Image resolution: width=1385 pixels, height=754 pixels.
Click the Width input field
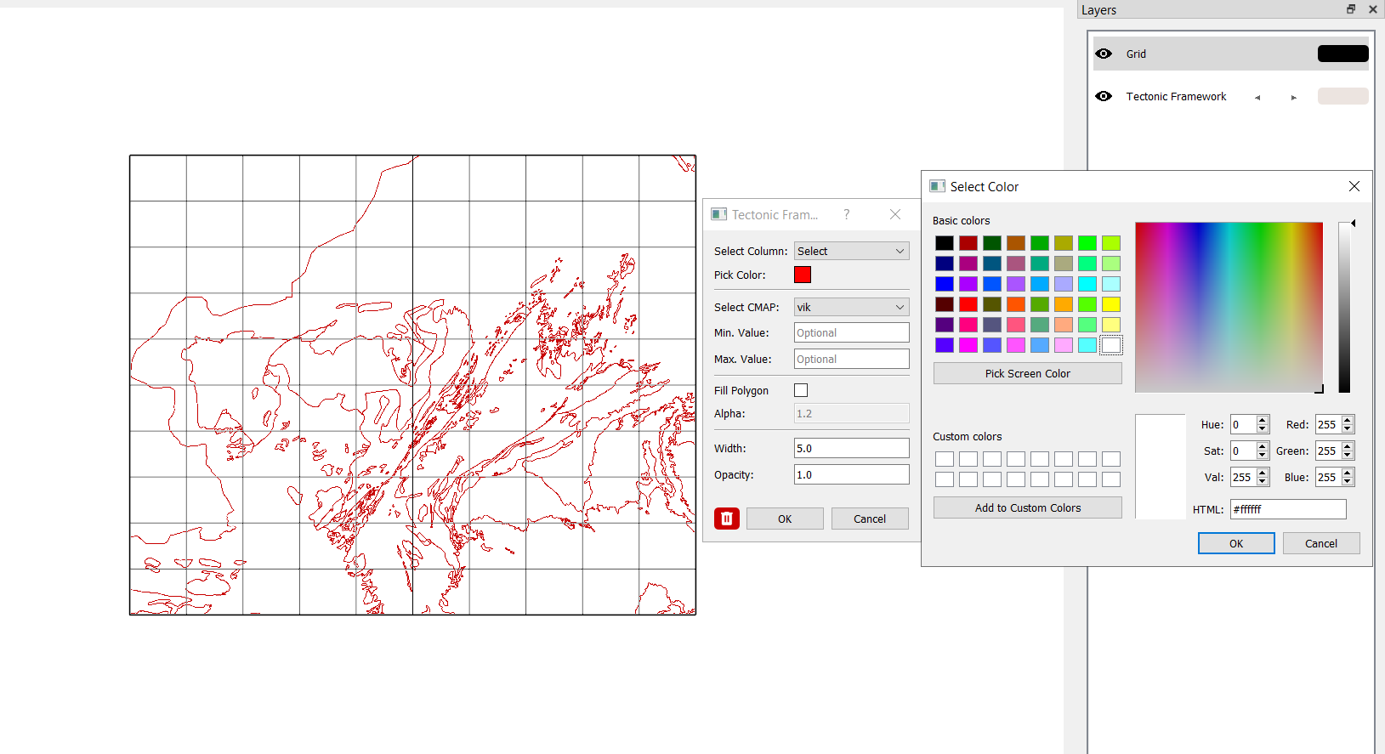[x=851, y=448]
